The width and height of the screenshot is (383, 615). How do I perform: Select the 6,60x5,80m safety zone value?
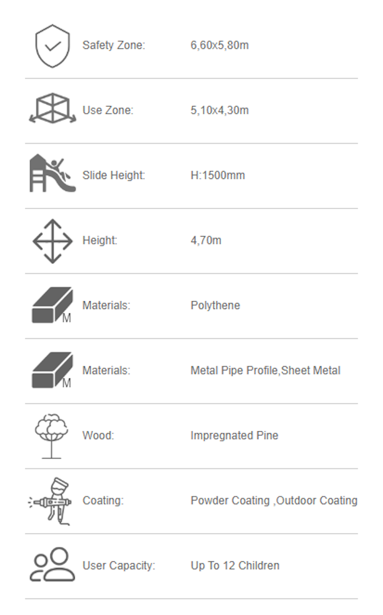point(219,46)
